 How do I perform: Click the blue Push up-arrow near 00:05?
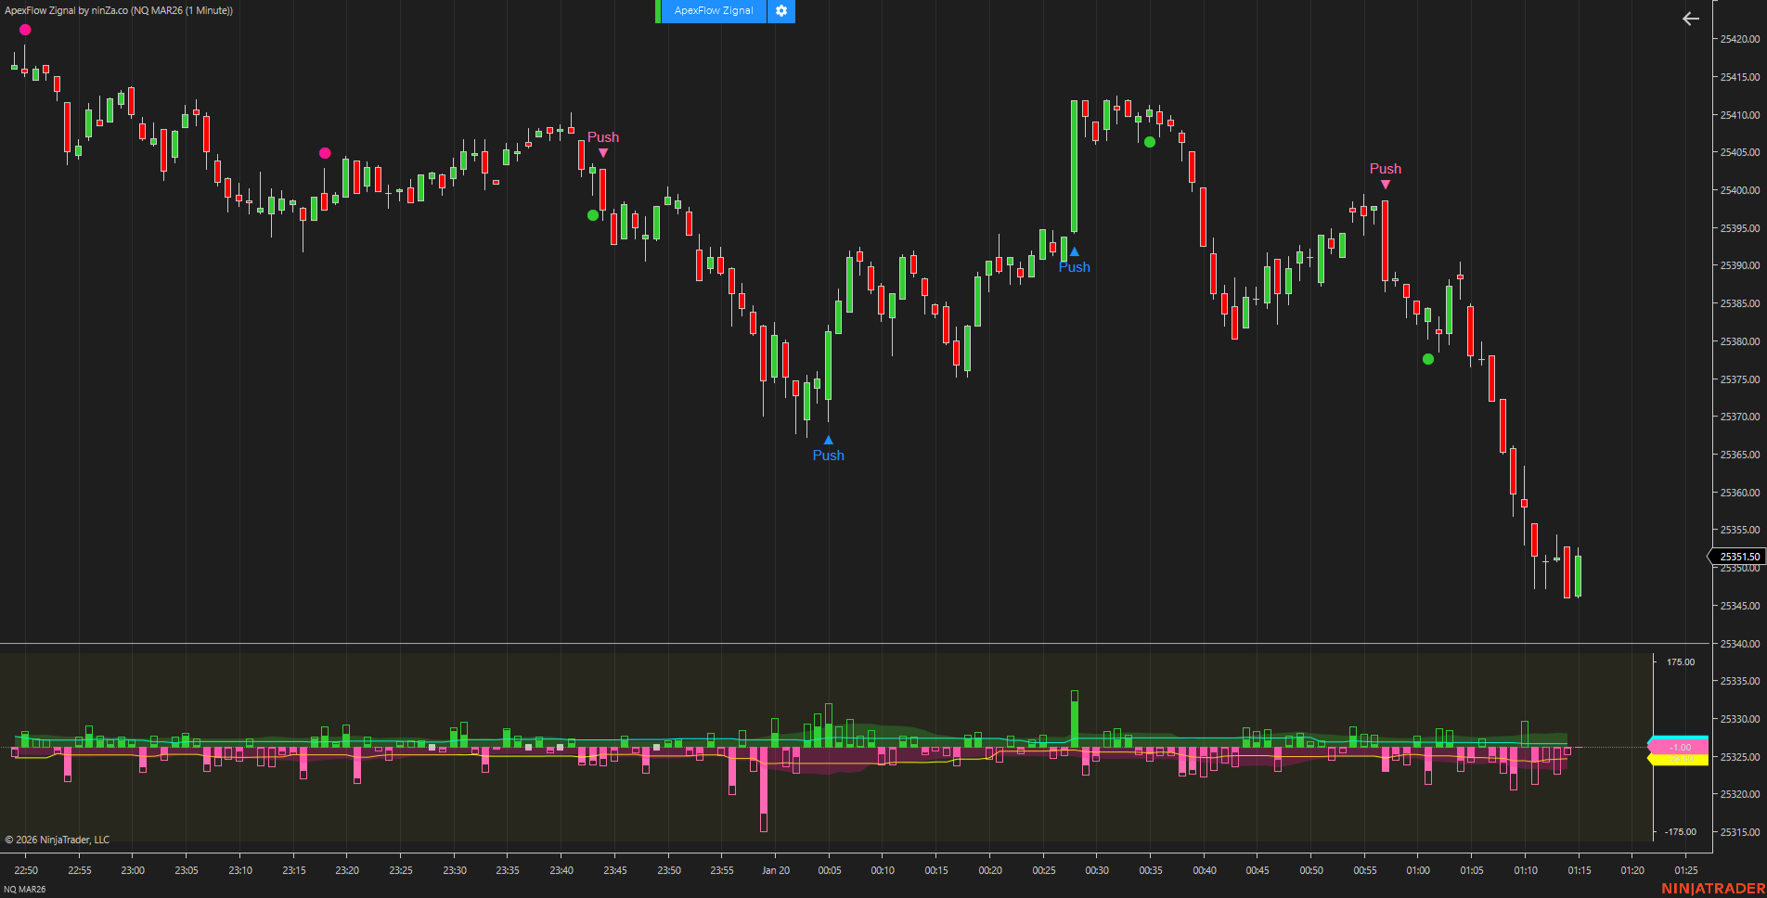828,441
